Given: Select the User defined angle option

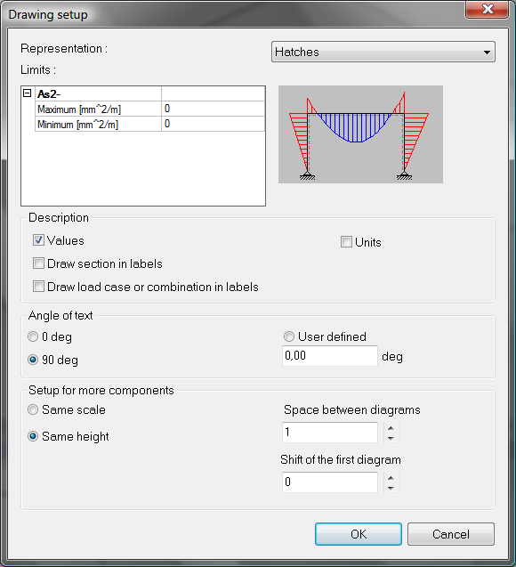Looking at the screenshot, I should pyautogui.click(x=289, y=336).
